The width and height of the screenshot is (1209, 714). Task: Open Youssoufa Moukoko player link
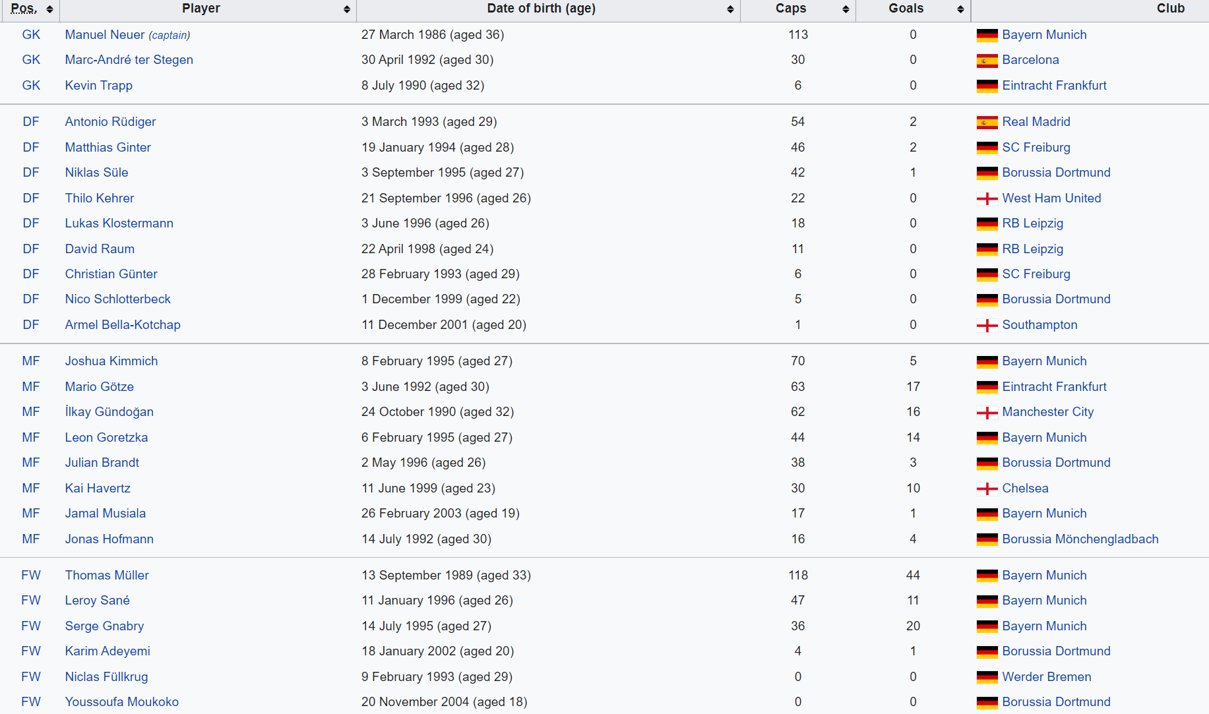122,702
